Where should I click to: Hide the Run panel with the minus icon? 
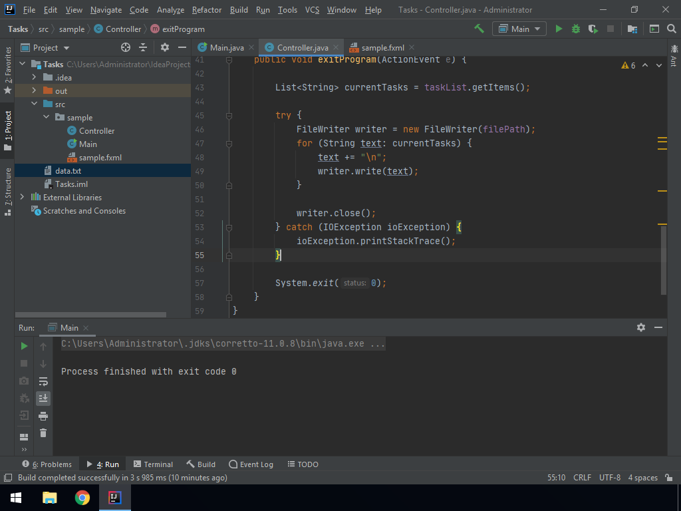658,327
